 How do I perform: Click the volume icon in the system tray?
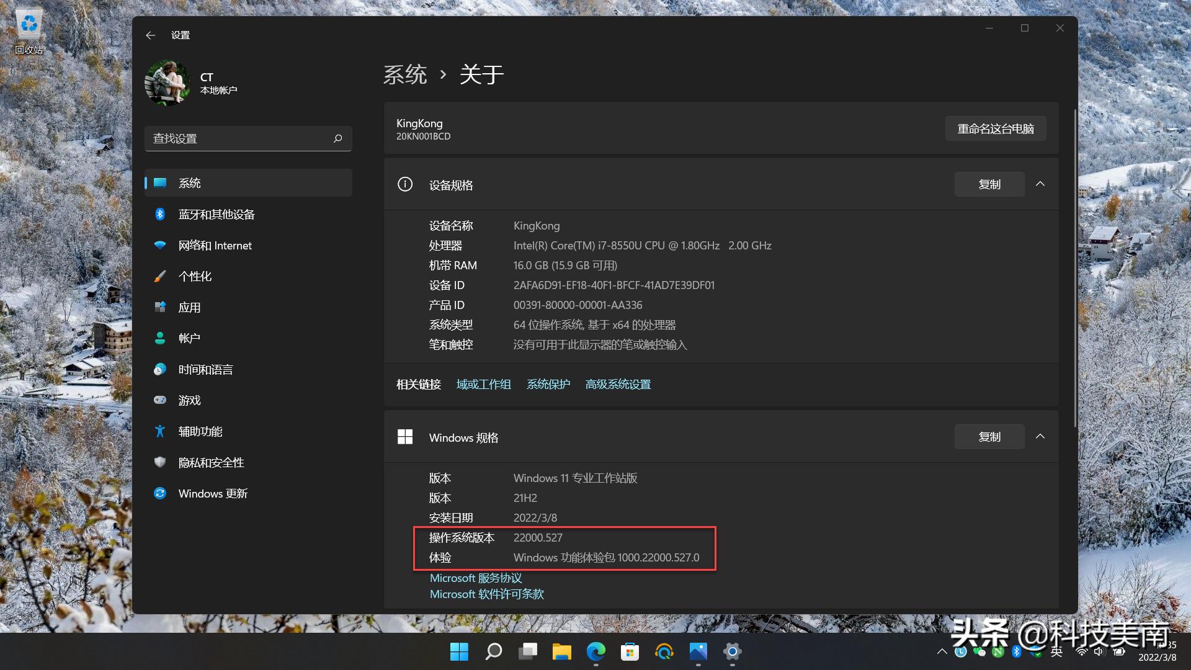1099,652
